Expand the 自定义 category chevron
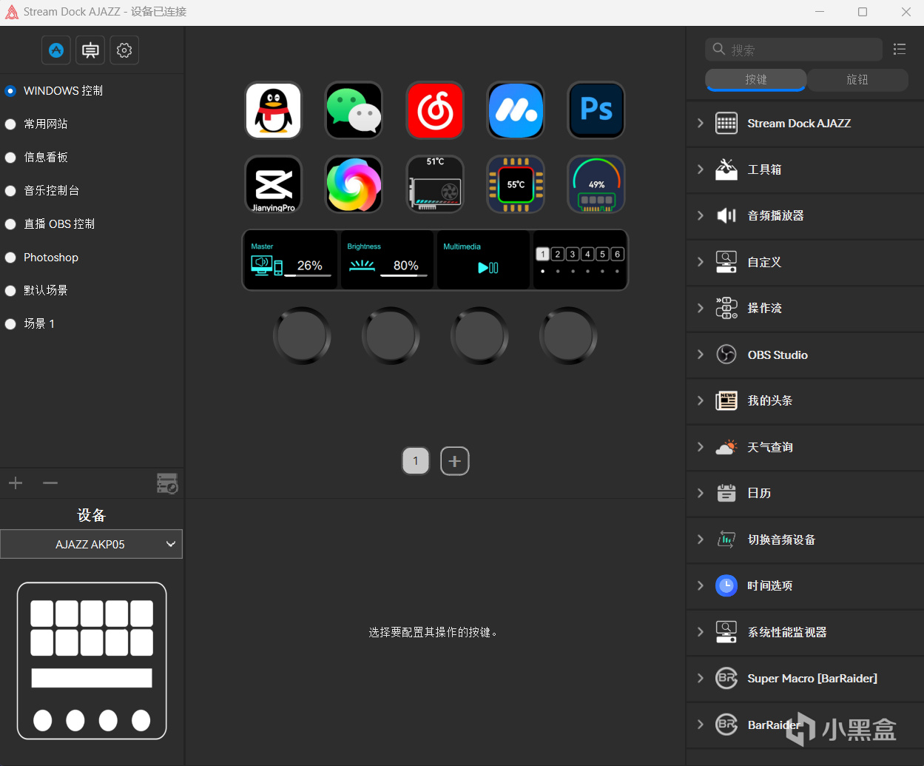Screen dimensions: 924x766 (701, 262)
